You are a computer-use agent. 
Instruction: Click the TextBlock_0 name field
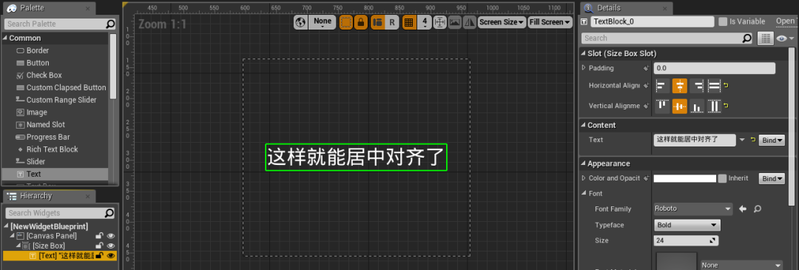pos(653,21)
